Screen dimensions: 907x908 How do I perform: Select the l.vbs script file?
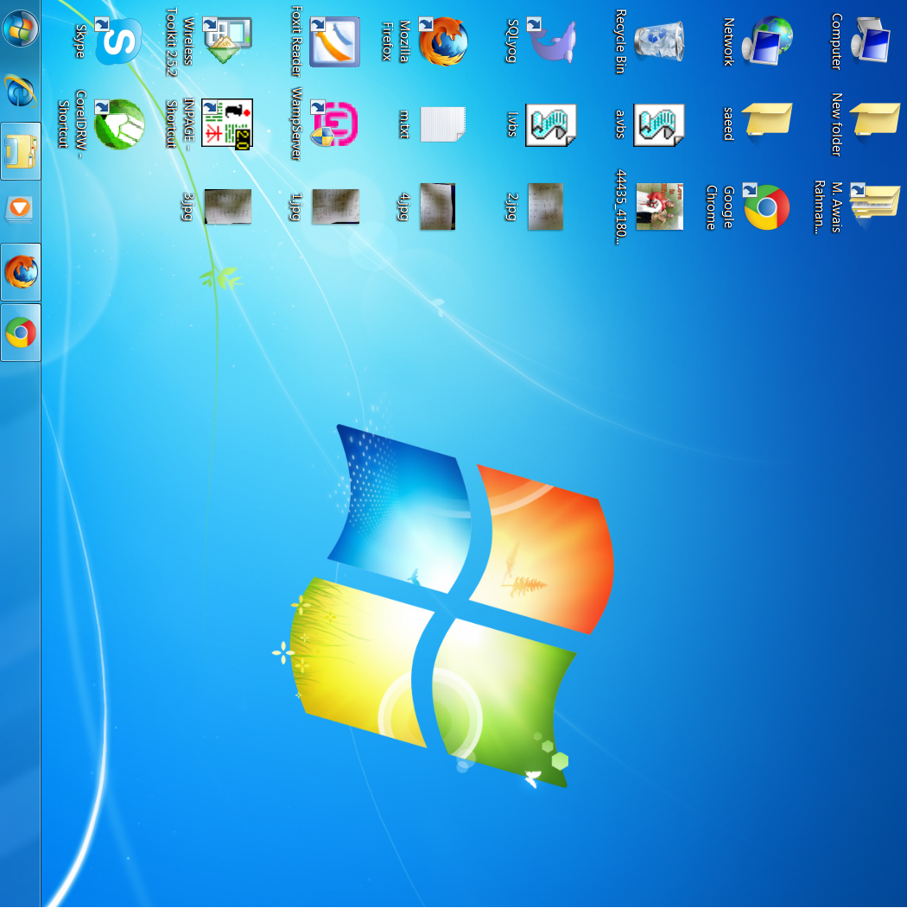pos(550,124)
